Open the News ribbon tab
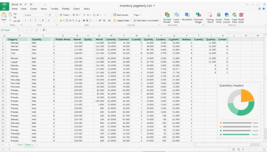267x152 pixels. [44, 9]
